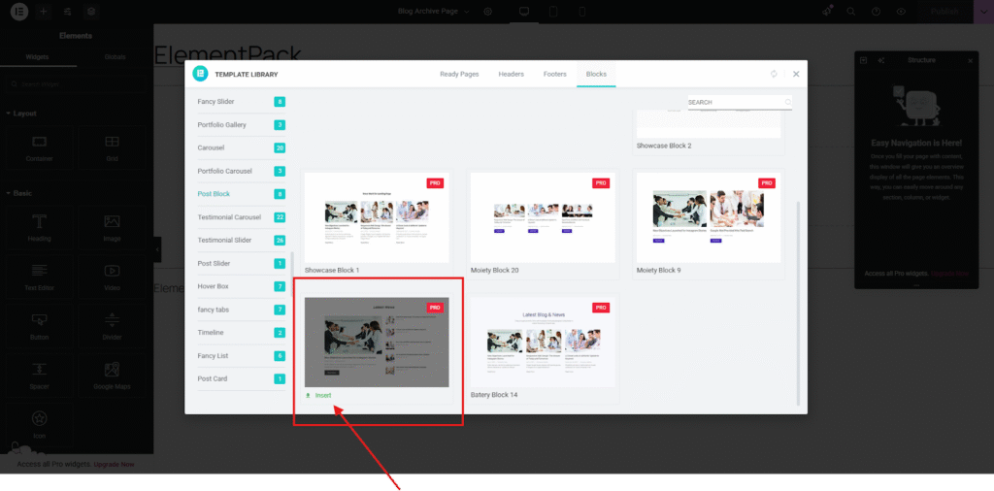
Task: Switch to desktop device view
Action: click(x=524, y=12)
